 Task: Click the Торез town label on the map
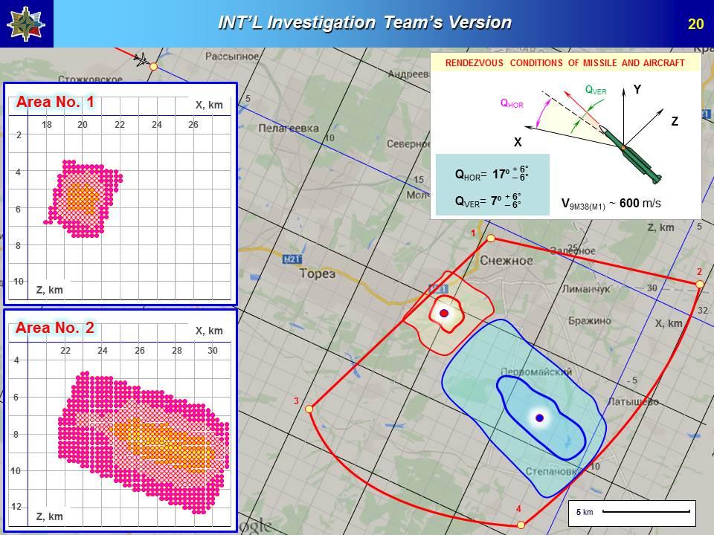coord(318,273)
